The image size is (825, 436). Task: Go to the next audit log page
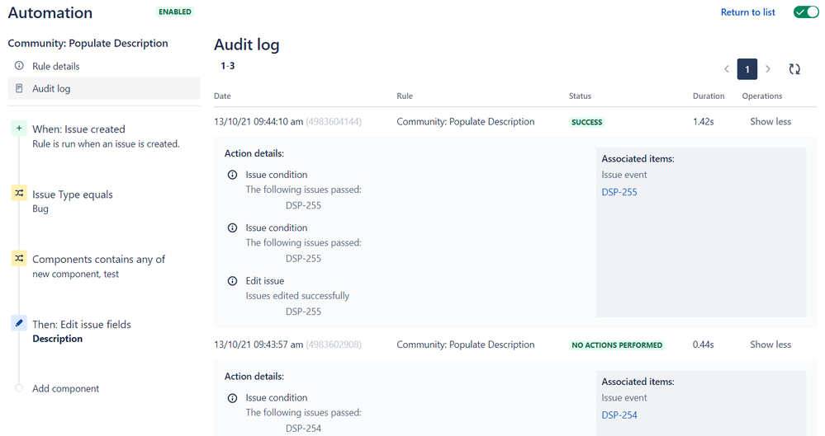tap(768, 69)
